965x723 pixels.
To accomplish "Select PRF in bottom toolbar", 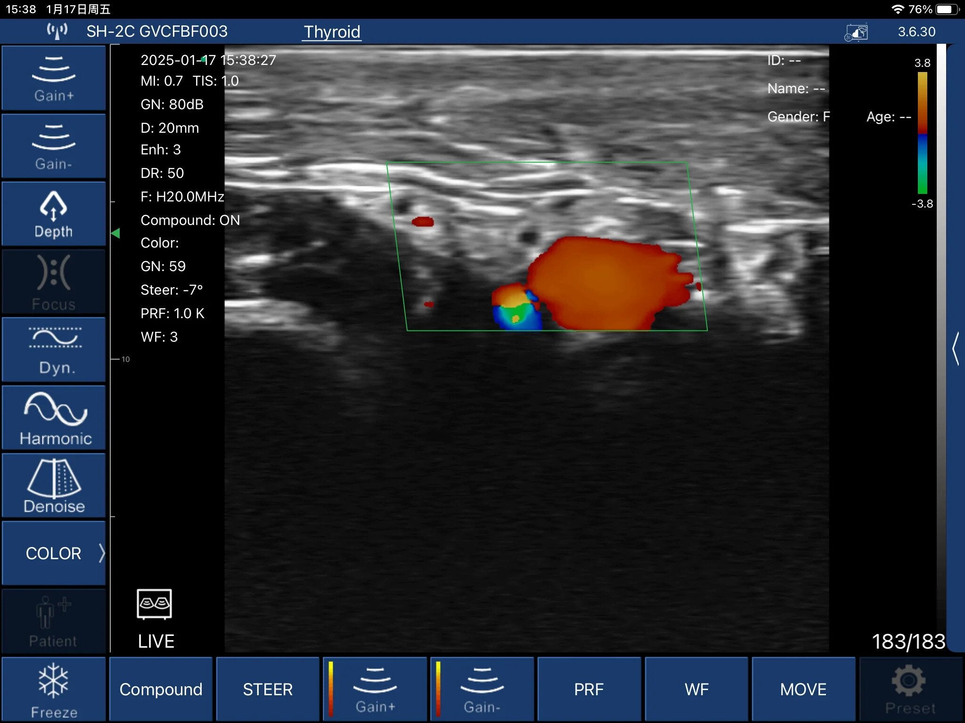I will [589, 689].
